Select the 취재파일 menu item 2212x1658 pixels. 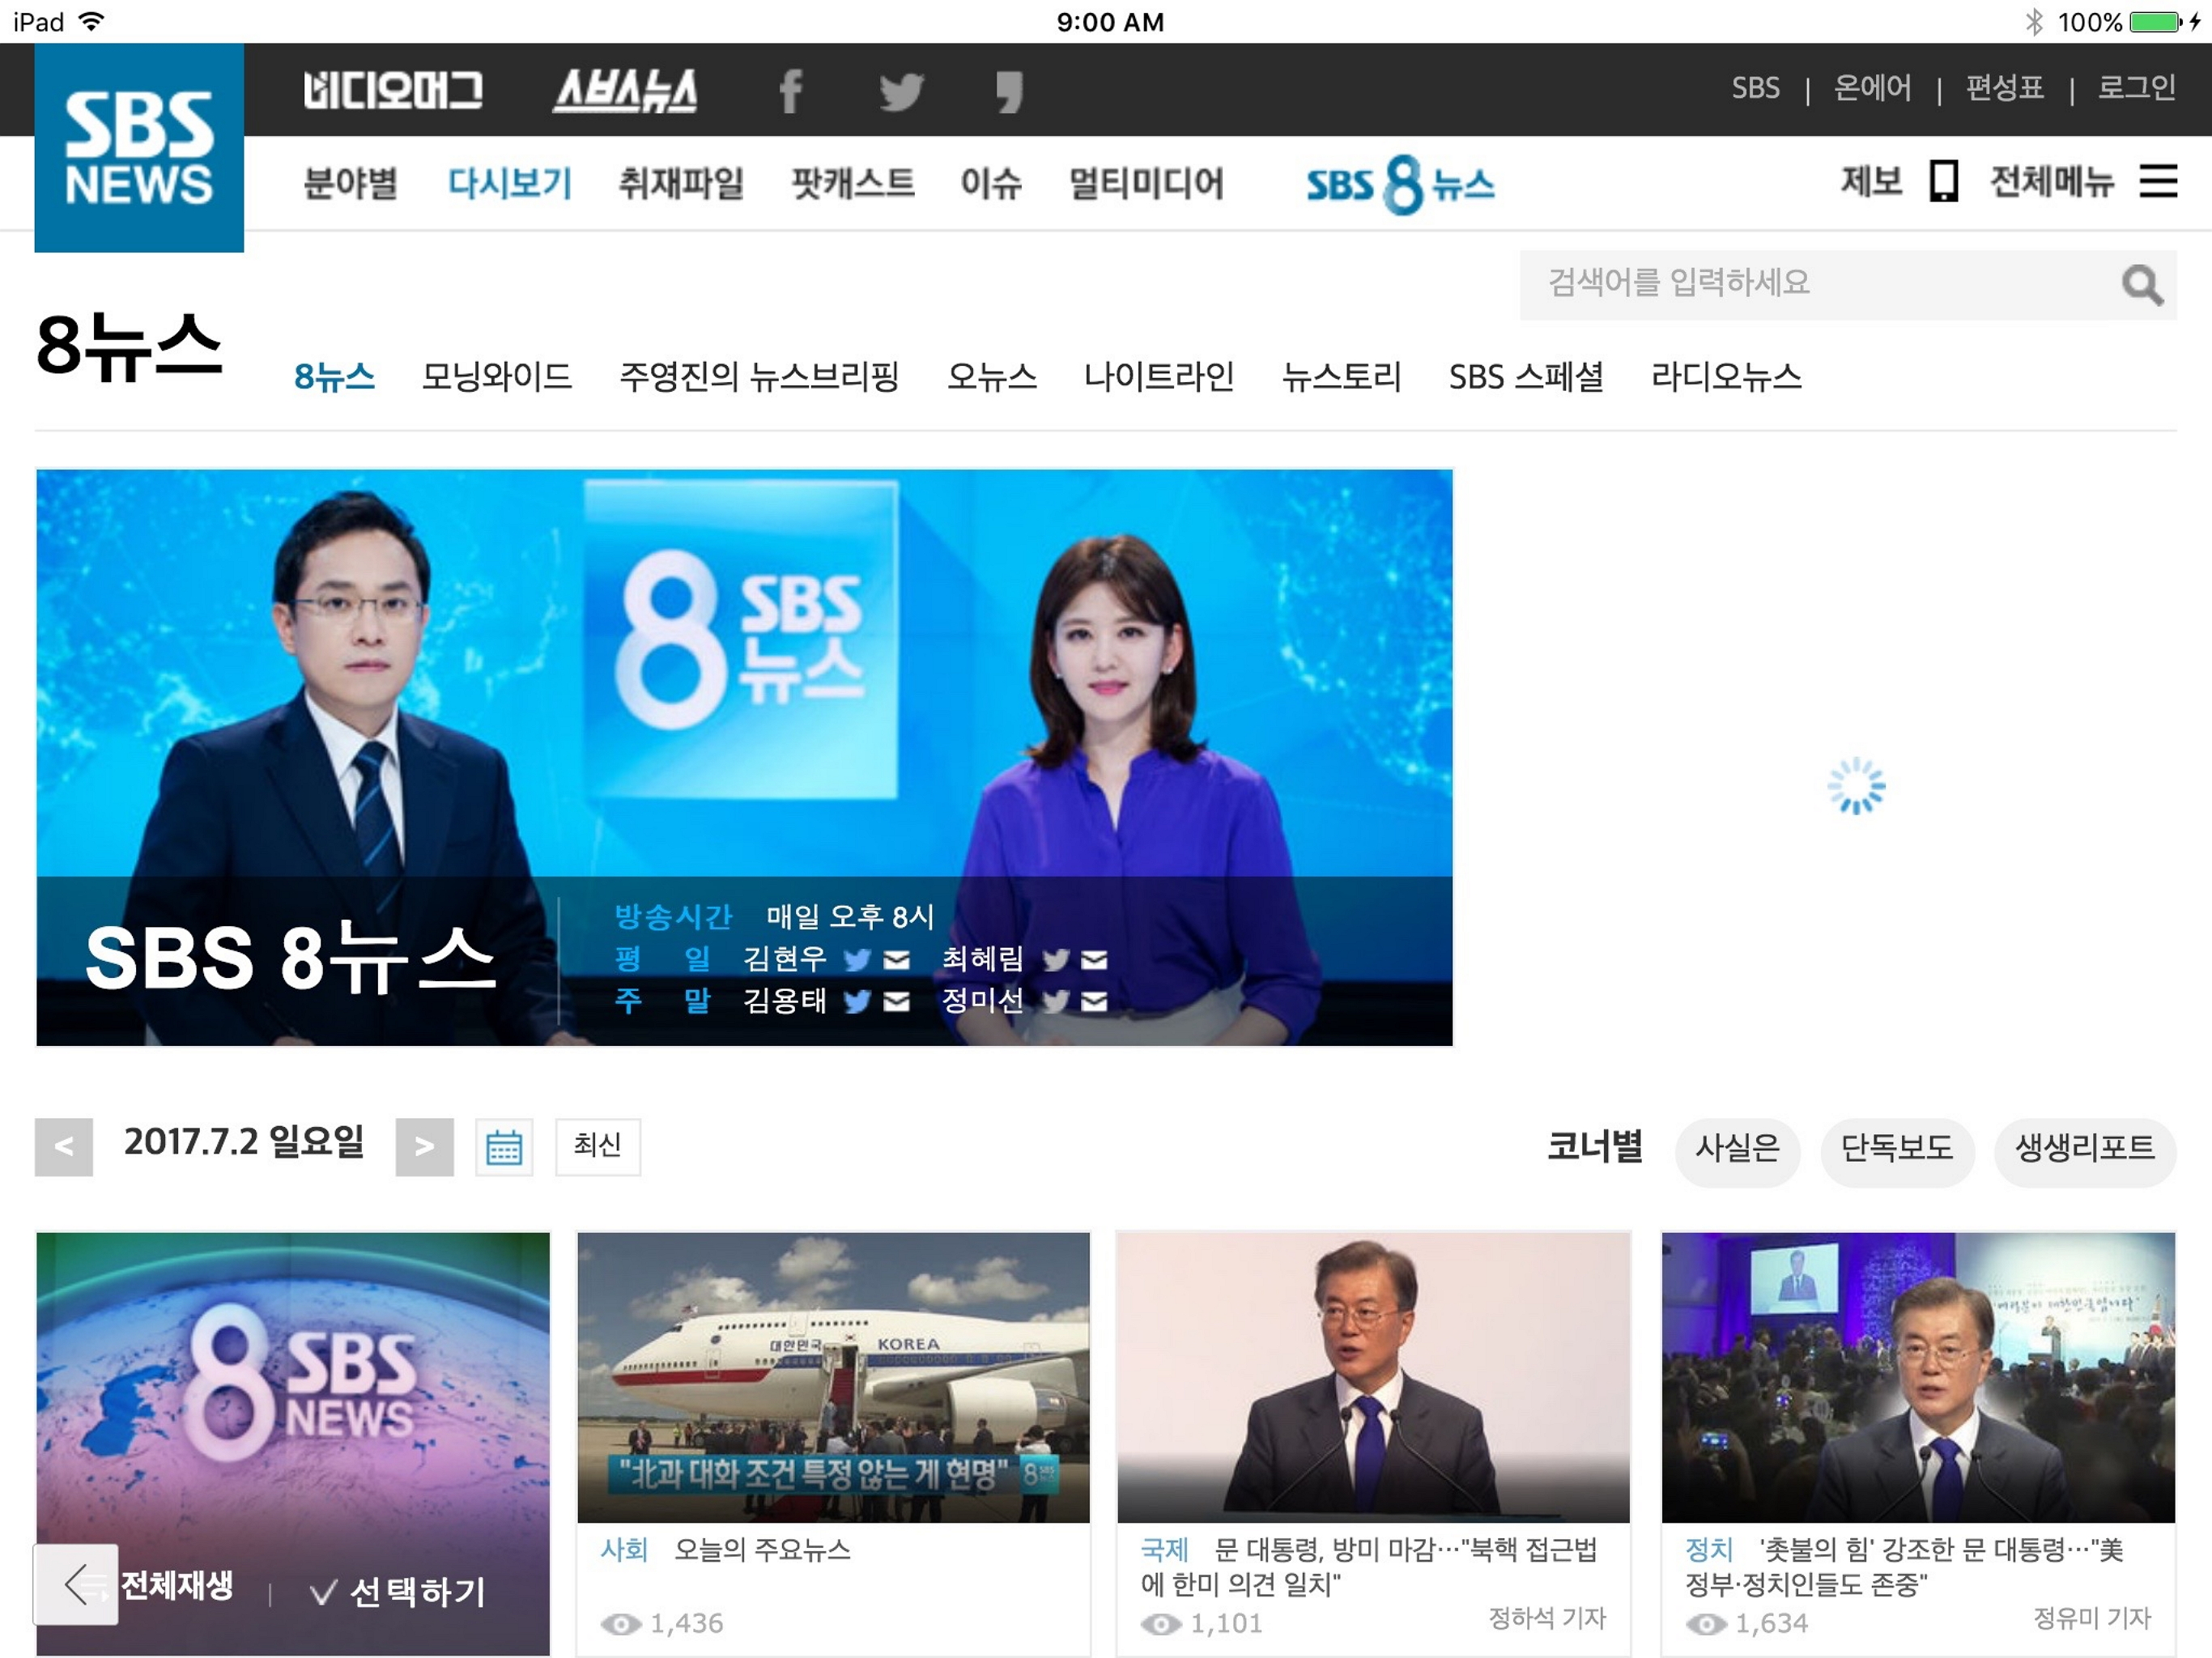point(681,183)
